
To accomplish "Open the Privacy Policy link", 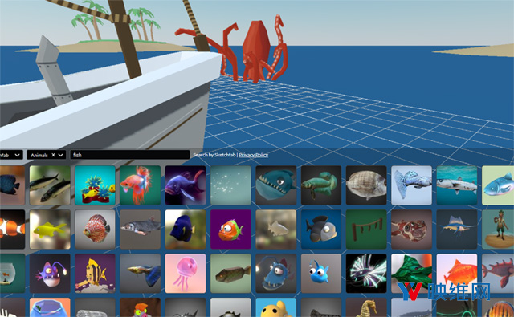I will pos(254,155).
